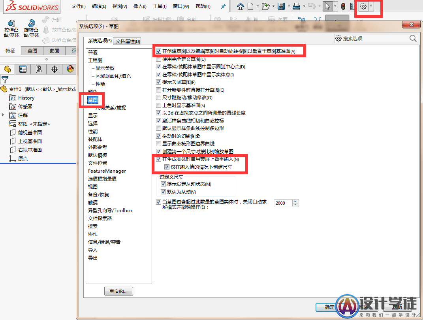Open Options via the gear icon
This screenshot has height=320, width=423.
click(x=363, y=6)
